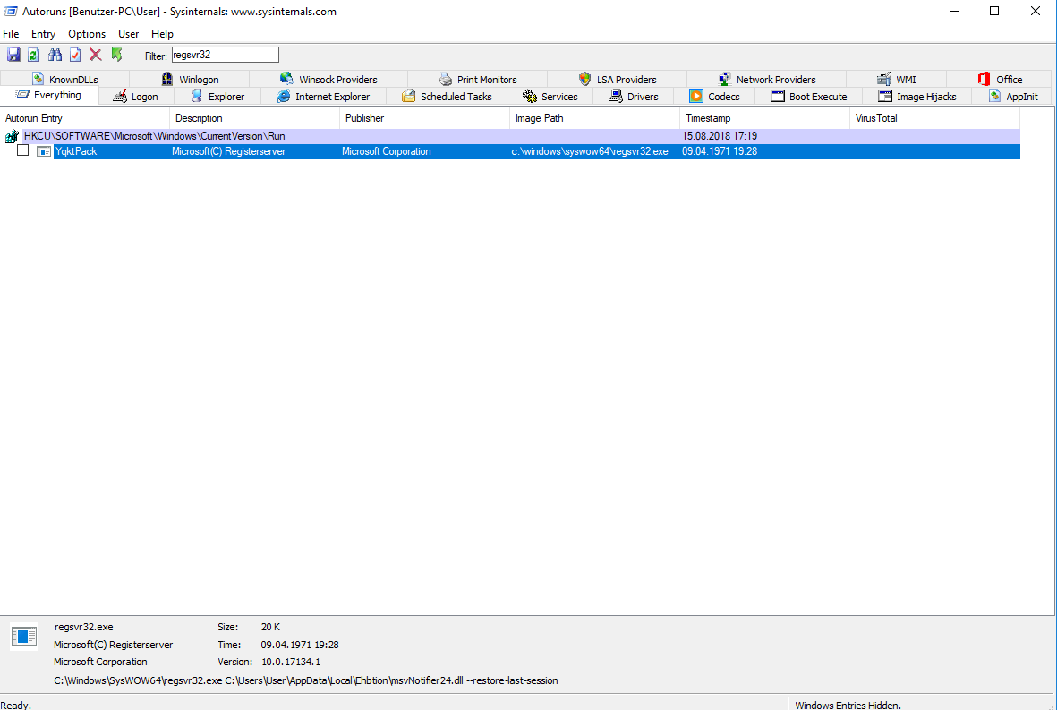Switch to the WMI tab
This screenshot has width=1057, height=710.
point(897,79)
